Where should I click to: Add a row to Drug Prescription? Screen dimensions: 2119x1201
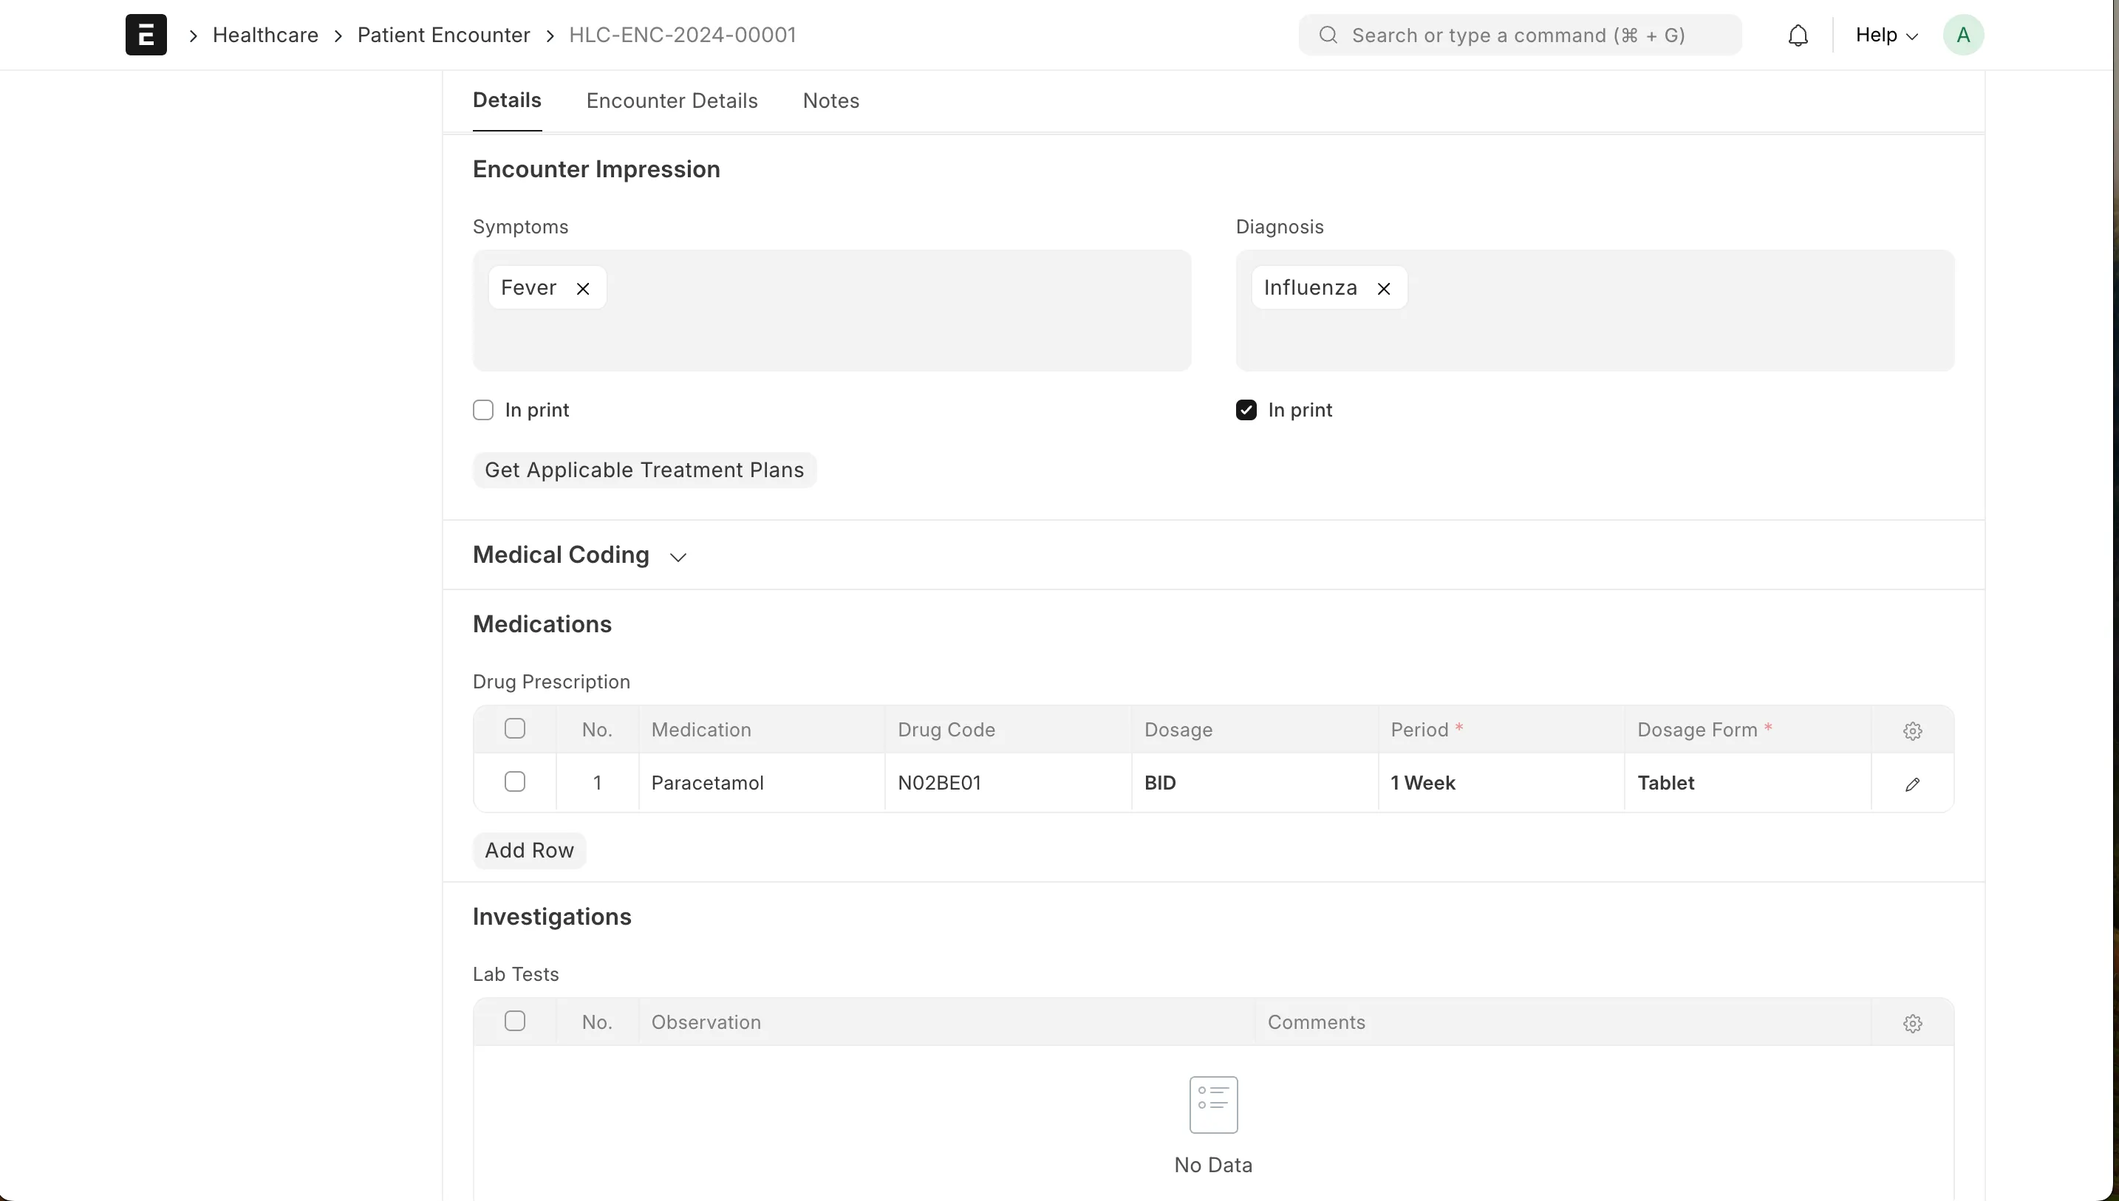529,849
